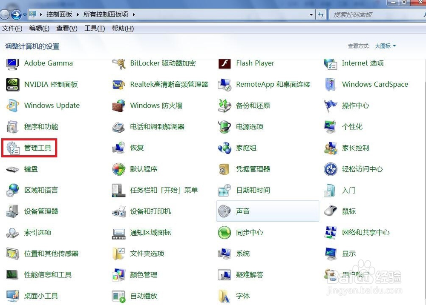Open the Flash Player icon

pyautogui.click(x=225, y=64)
